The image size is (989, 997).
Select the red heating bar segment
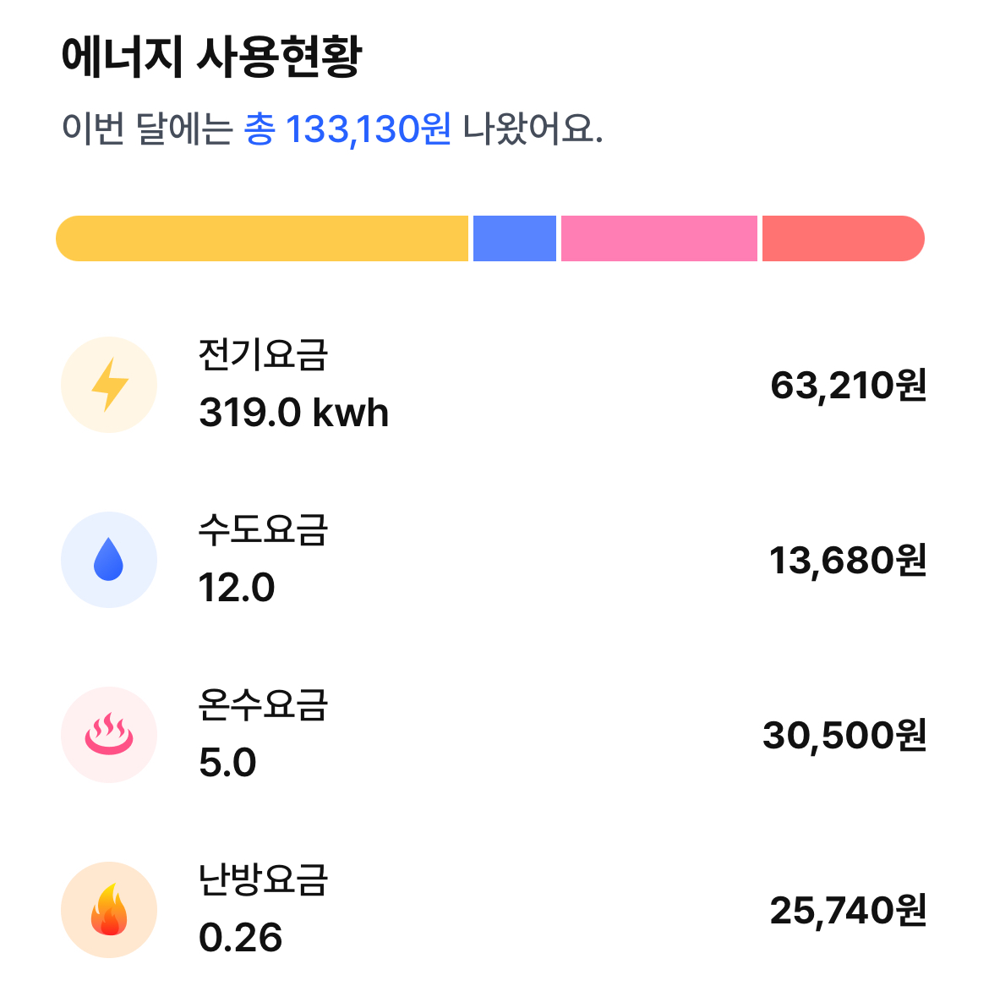(842, 238)
